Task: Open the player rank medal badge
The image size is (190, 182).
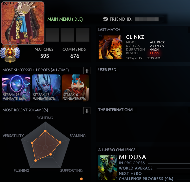Action: 10,53
